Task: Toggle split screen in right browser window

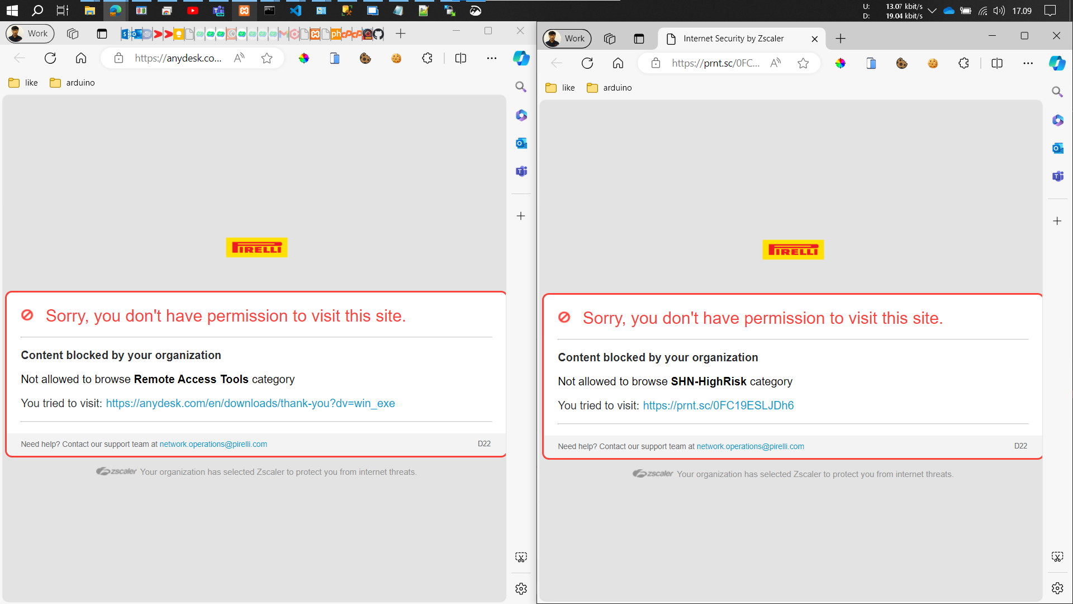Action: (x=997, y=63)
